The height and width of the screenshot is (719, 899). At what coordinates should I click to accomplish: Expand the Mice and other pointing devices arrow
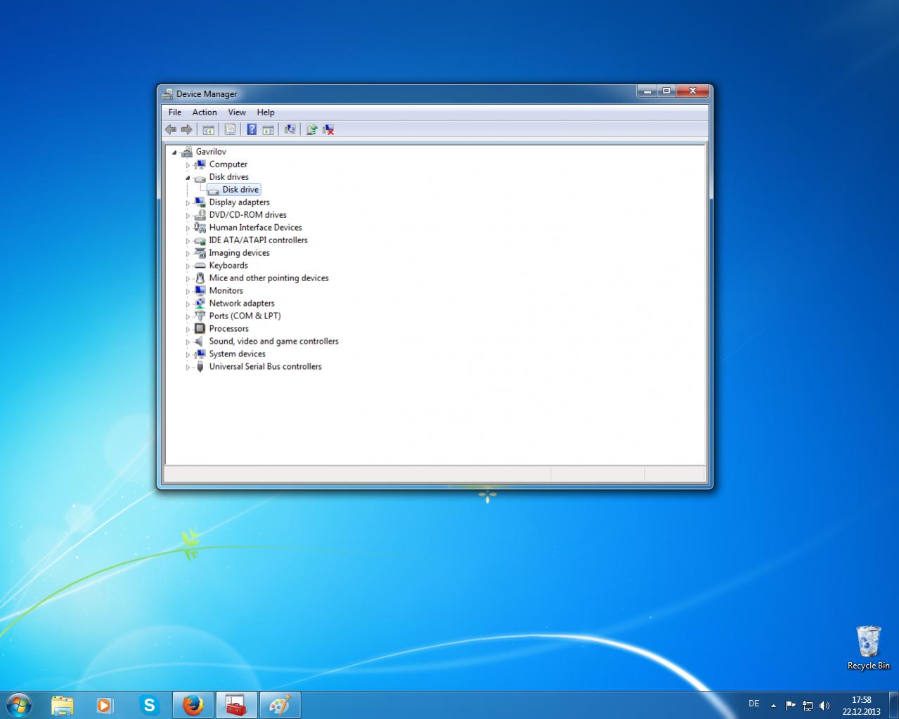click(x=188, y=278)
